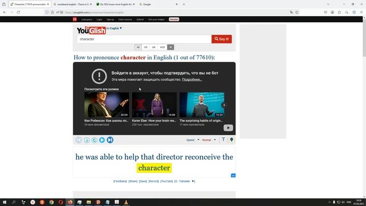The image size is (366, 206).
Task: Click the Donate button
Action: [174, 19]
